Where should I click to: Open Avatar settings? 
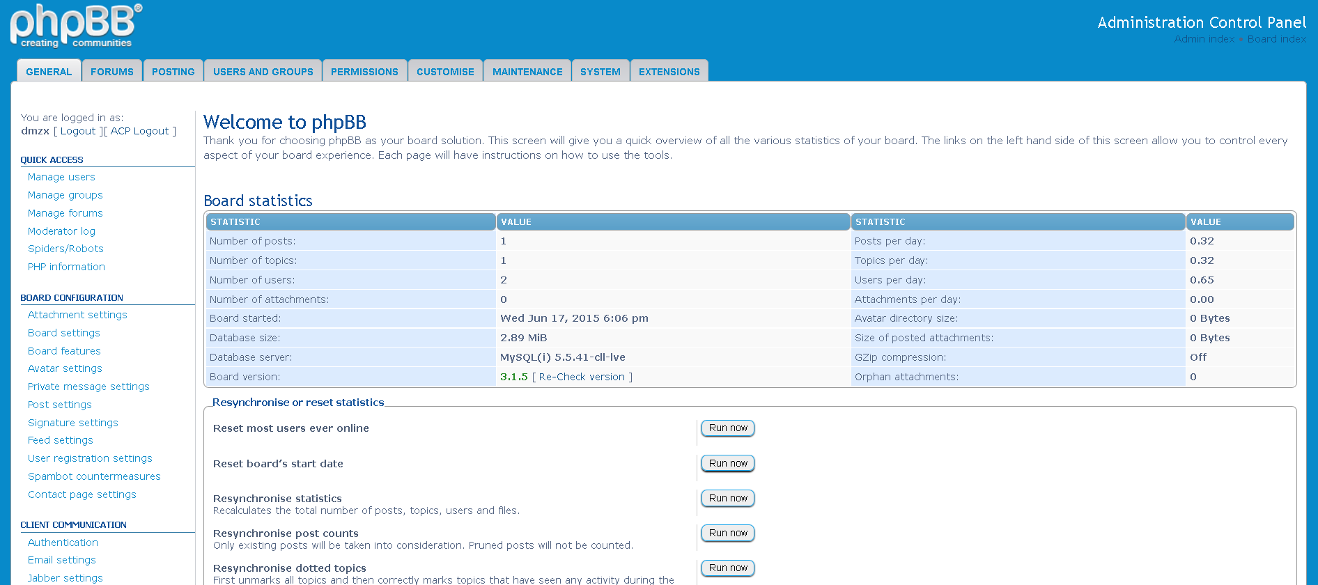[x=65, y=368]
